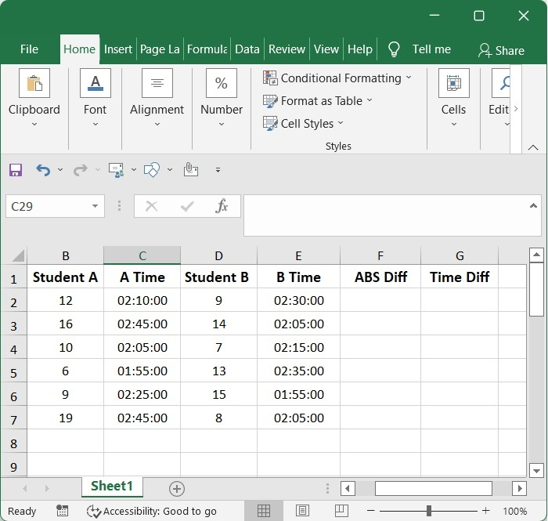The width and height of the screenshot is (548, 521).
Task: Click the Share button
Action: (501, 50)
